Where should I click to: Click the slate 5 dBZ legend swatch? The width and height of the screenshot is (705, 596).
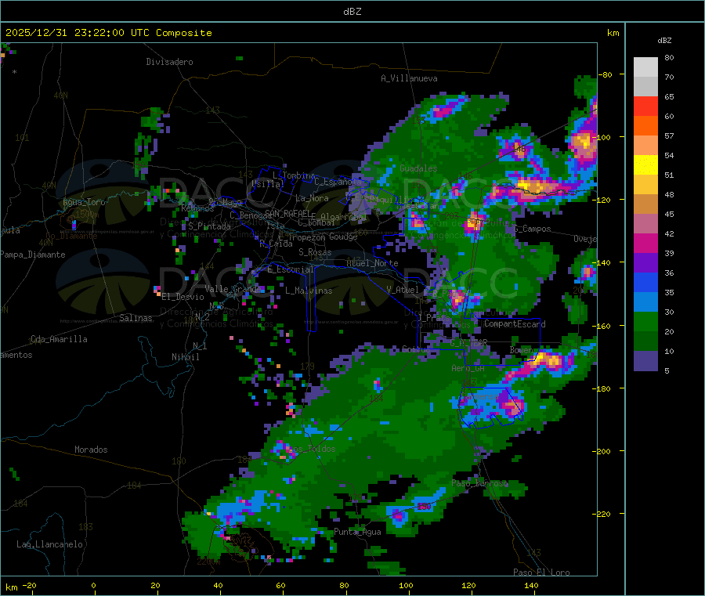point(645,361)
